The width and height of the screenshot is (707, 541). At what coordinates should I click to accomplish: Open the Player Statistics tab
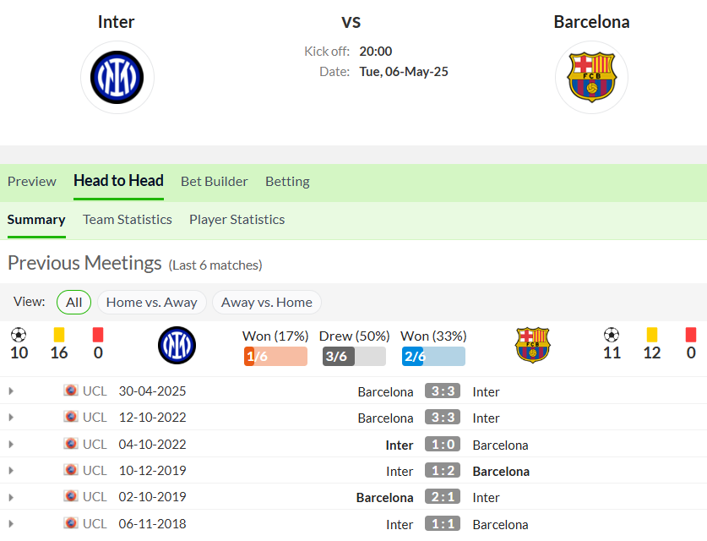(x=237, y=220)
